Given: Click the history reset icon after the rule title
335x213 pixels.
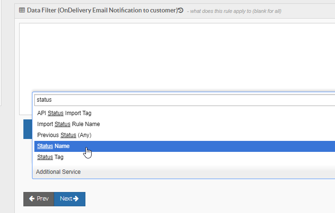Looking at the screenshot, I should (x=181, y=10).
